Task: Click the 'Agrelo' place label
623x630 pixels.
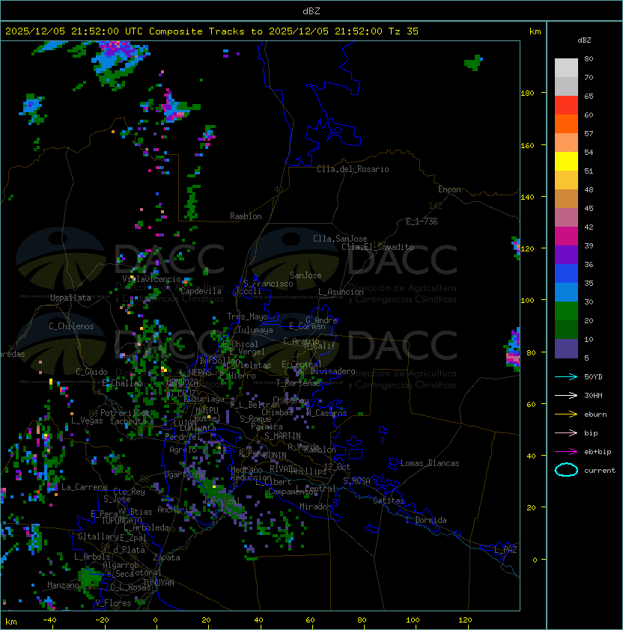Action: (x=183, y=450)
